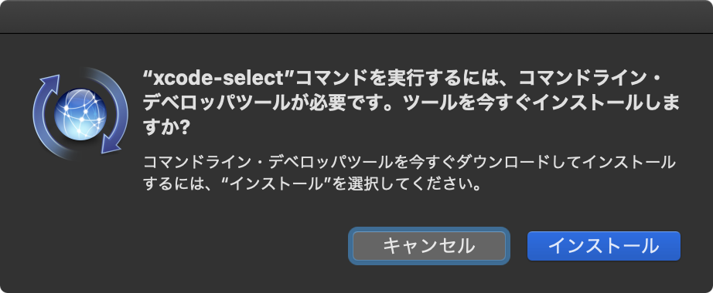Click the bold "xcode-select" text in heading
Image resolution: width=713 pixels, height=293 pixels.
click(x=220, y=79)
